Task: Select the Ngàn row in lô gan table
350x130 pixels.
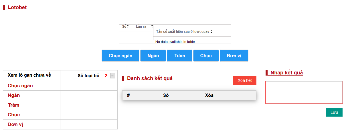Action: [14, 96]
